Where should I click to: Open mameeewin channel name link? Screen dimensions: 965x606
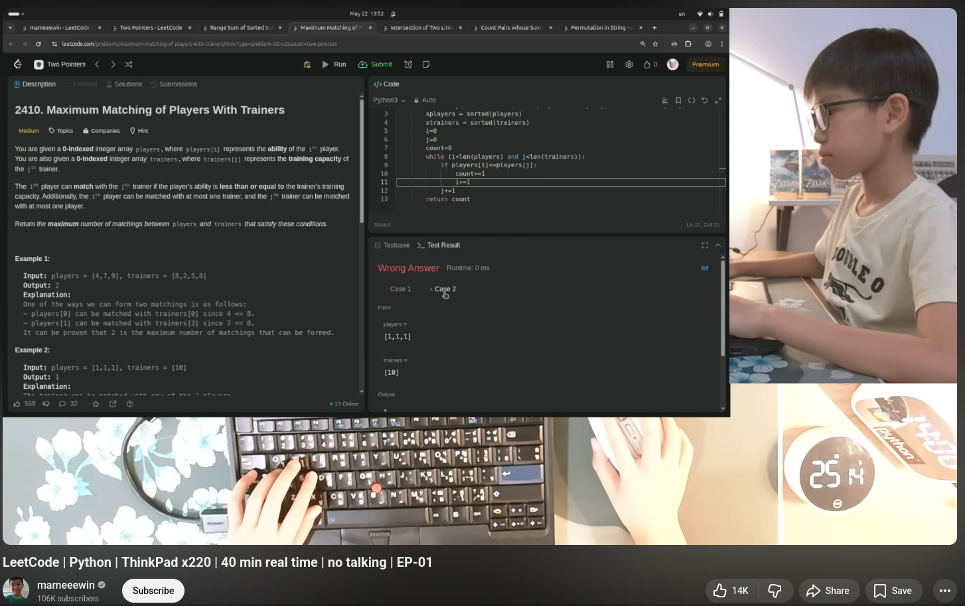click(x=66, y=585)
